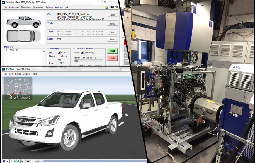Click the Buffer usage progress bar

89,61
